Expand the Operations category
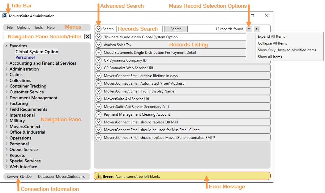The height and width of the screenshot is (193, 325). 7,138
